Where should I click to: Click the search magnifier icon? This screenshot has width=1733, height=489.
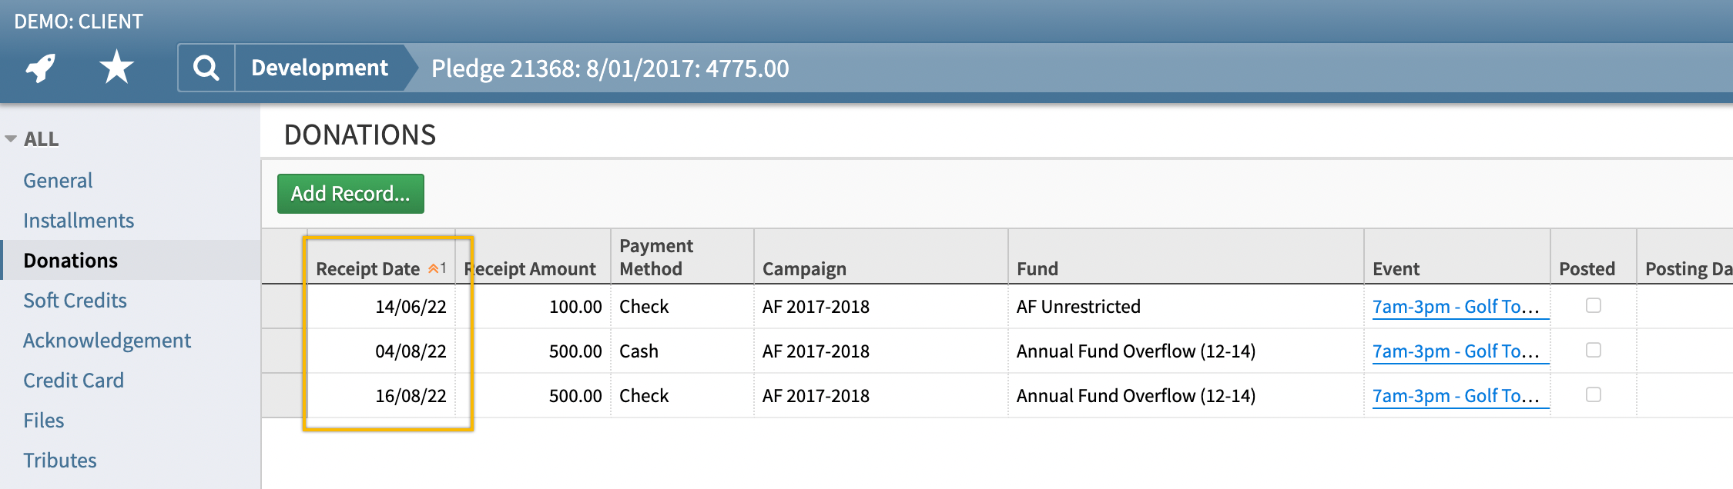[x=206, y=68]
